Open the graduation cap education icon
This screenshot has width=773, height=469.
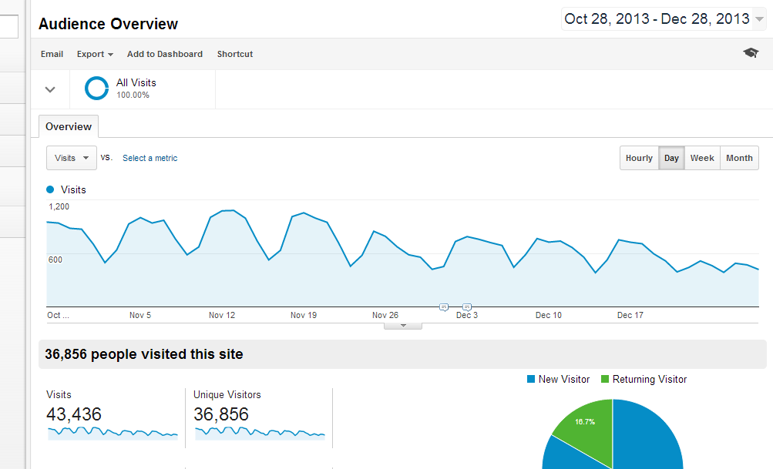[x=751, y=52]
